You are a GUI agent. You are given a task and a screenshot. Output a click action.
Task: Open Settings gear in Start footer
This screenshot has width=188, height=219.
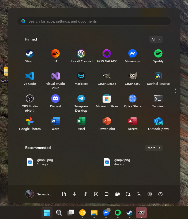150,194
